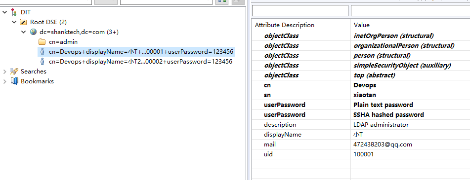The height and width of the screenshot is (180, 470).
Task: Select value organizationalPerson (structural)
Action: (x=404, y=46)
